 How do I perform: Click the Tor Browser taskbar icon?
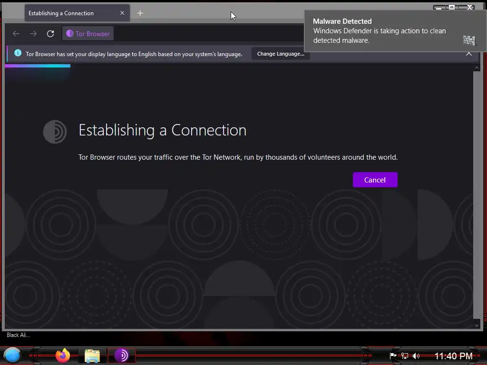point(121,355)
